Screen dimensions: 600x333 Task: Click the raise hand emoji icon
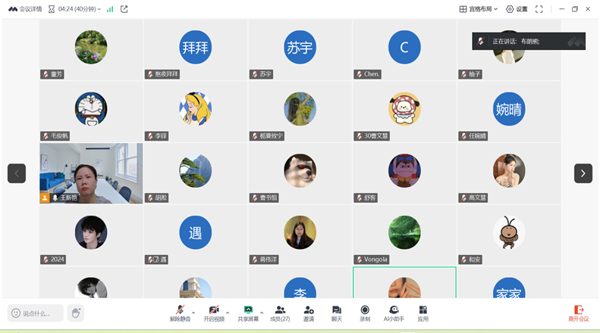pos(75,313)
